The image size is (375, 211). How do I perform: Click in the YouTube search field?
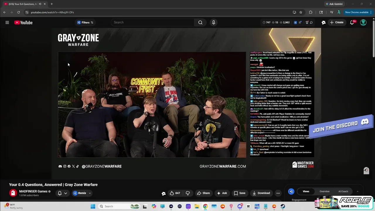(x=153, y=22)
